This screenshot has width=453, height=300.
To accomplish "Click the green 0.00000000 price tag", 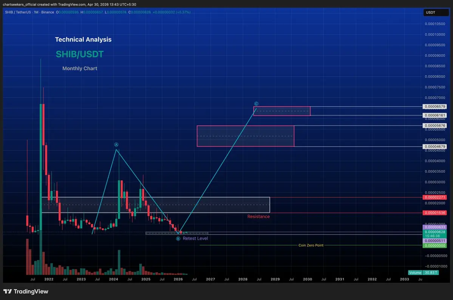I will coord(434,246).
